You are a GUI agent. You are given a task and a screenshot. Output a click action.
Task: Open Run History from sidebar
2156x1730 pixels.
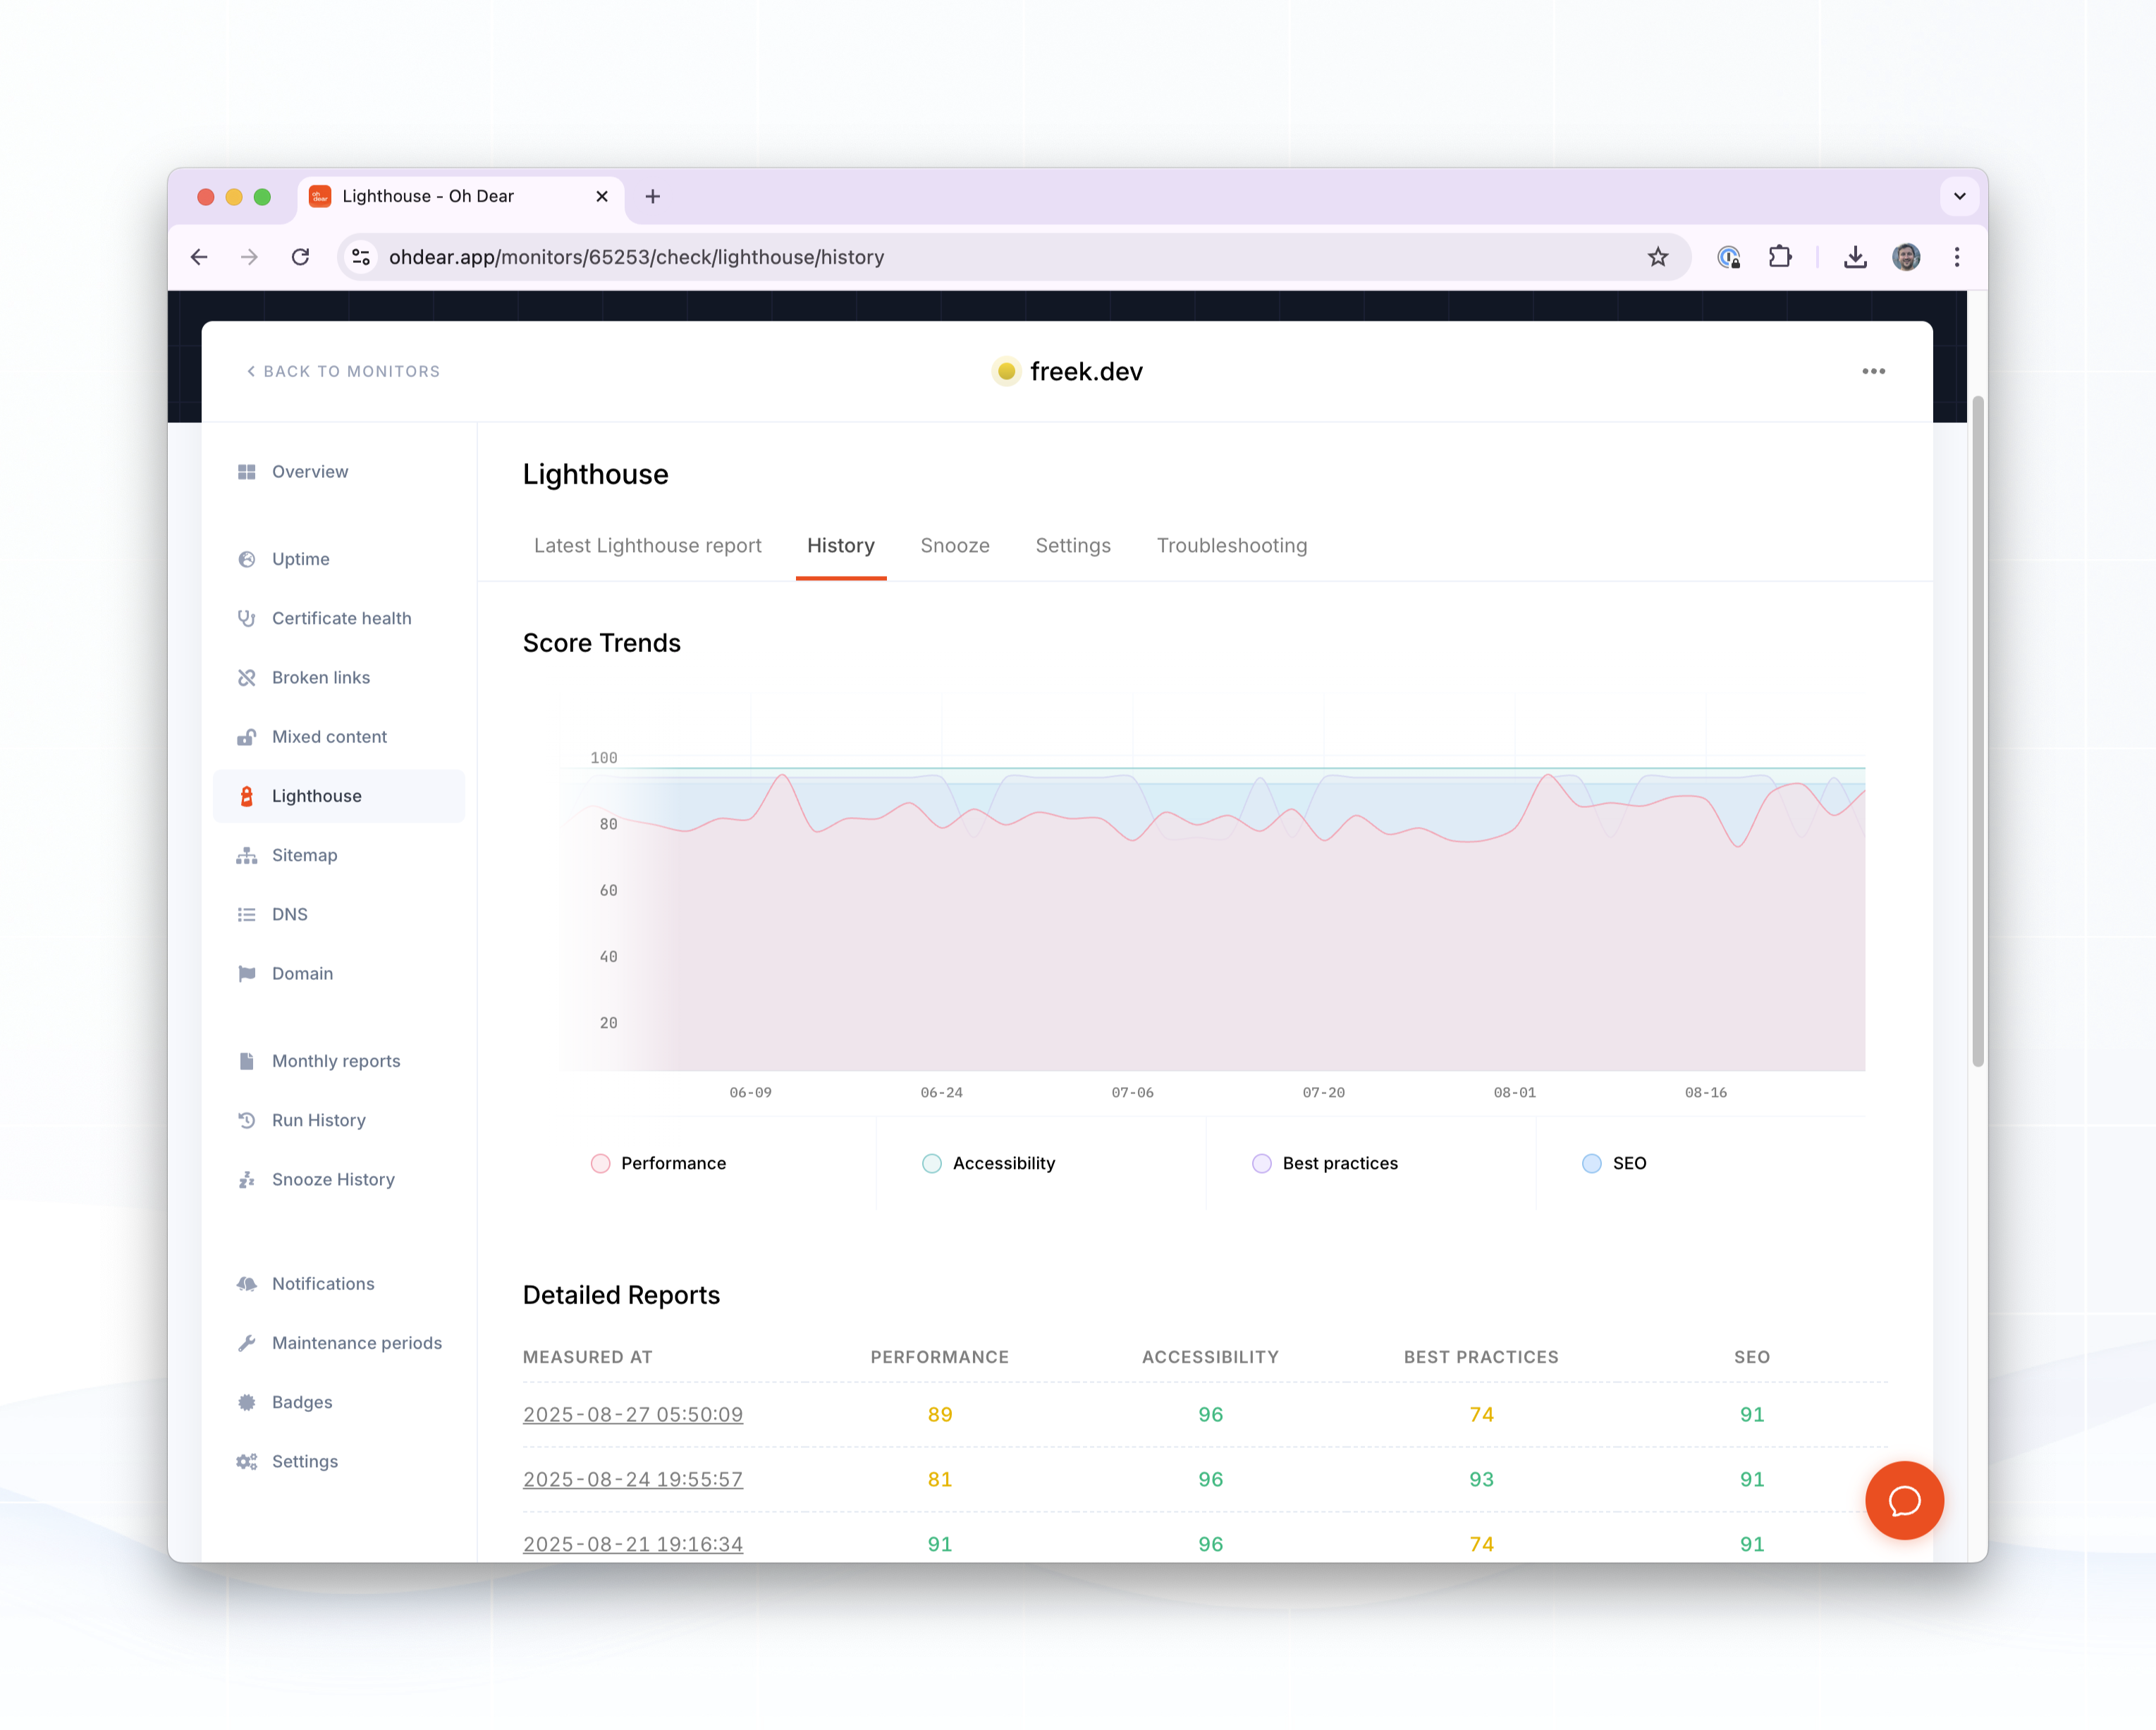(318, 1120)
